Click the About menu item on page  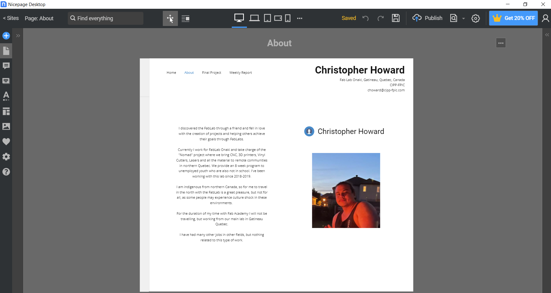pos(189,73)
